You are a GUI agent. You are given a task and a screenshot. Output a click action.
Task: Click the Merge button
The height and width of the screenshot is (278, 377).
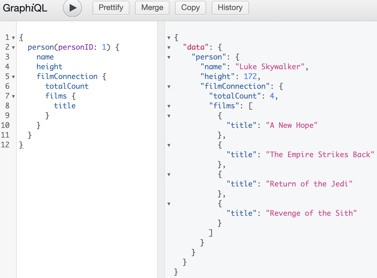coord(152,8)
